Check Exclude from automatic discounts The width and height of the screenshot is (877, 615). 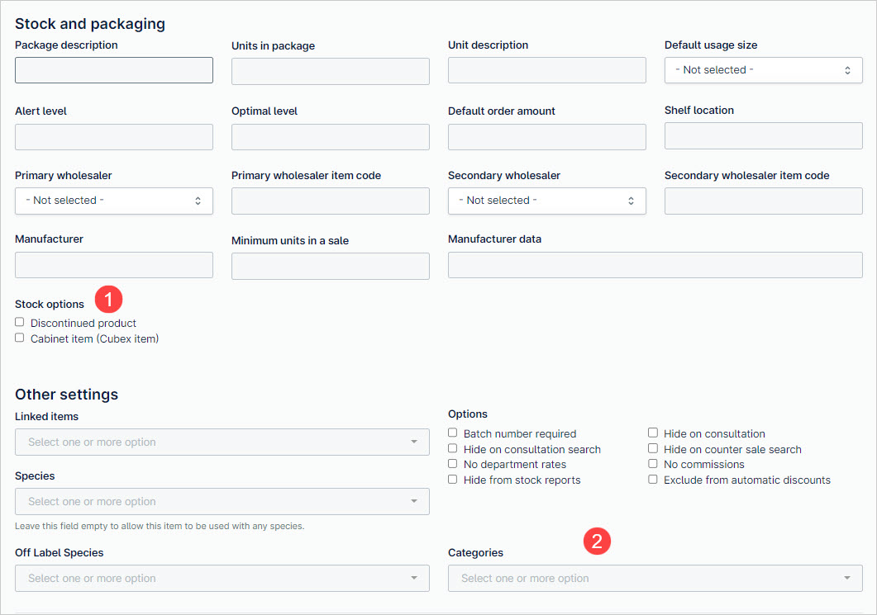(x=653, y=479)
